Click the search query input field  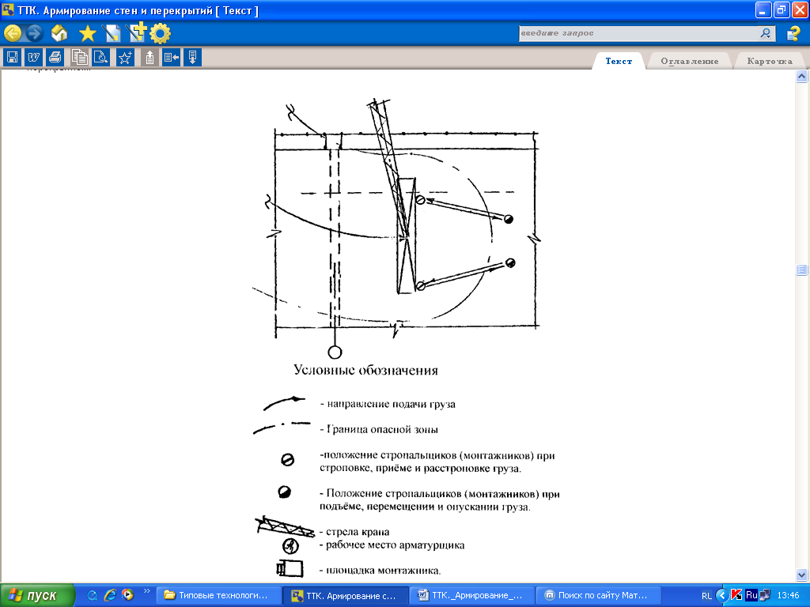(x=638, y=33)
